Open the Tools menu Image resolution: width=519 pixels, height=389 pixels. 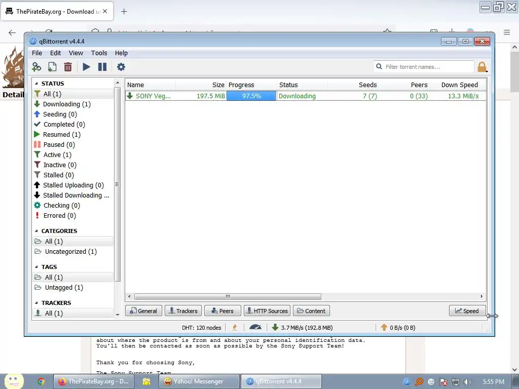coord(99,53)
